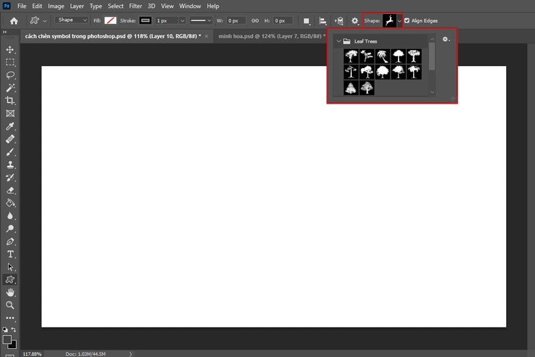Select the Move tool
The image size is (535, 357).
pyautogui.click(x=10, y=49)
